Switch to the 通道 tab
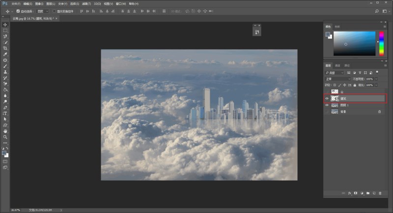 tap(337, 65)
